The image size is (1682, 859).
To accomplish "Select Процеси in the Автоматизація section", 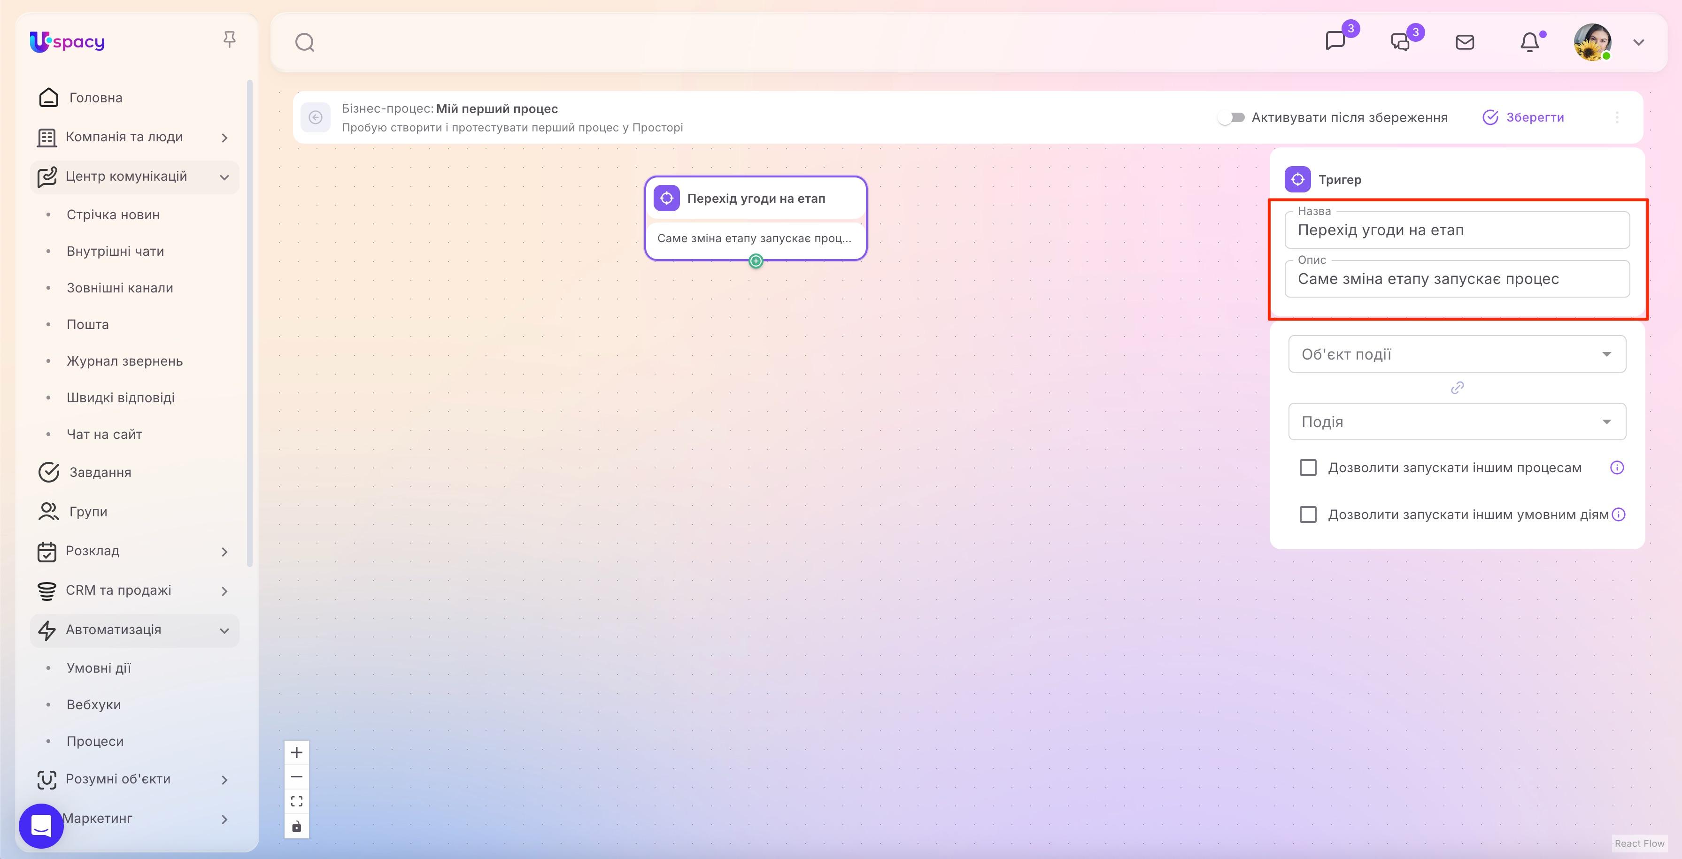I will pyautogui.click(x=95, y=741).
